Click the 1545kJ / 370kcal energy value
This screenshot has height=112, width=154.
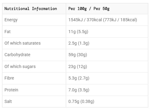85,20
